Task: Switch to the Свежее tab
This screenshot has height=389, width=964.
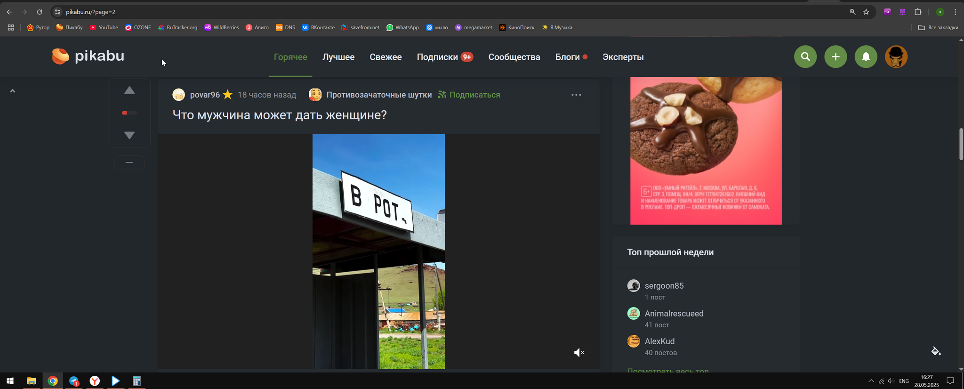Action: [x=386, y=57]
